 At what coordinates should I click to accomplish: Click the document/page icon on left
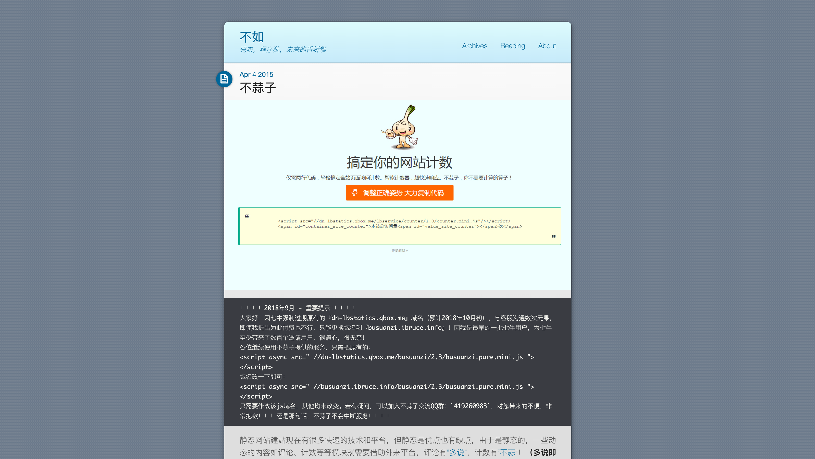[223, 79]
